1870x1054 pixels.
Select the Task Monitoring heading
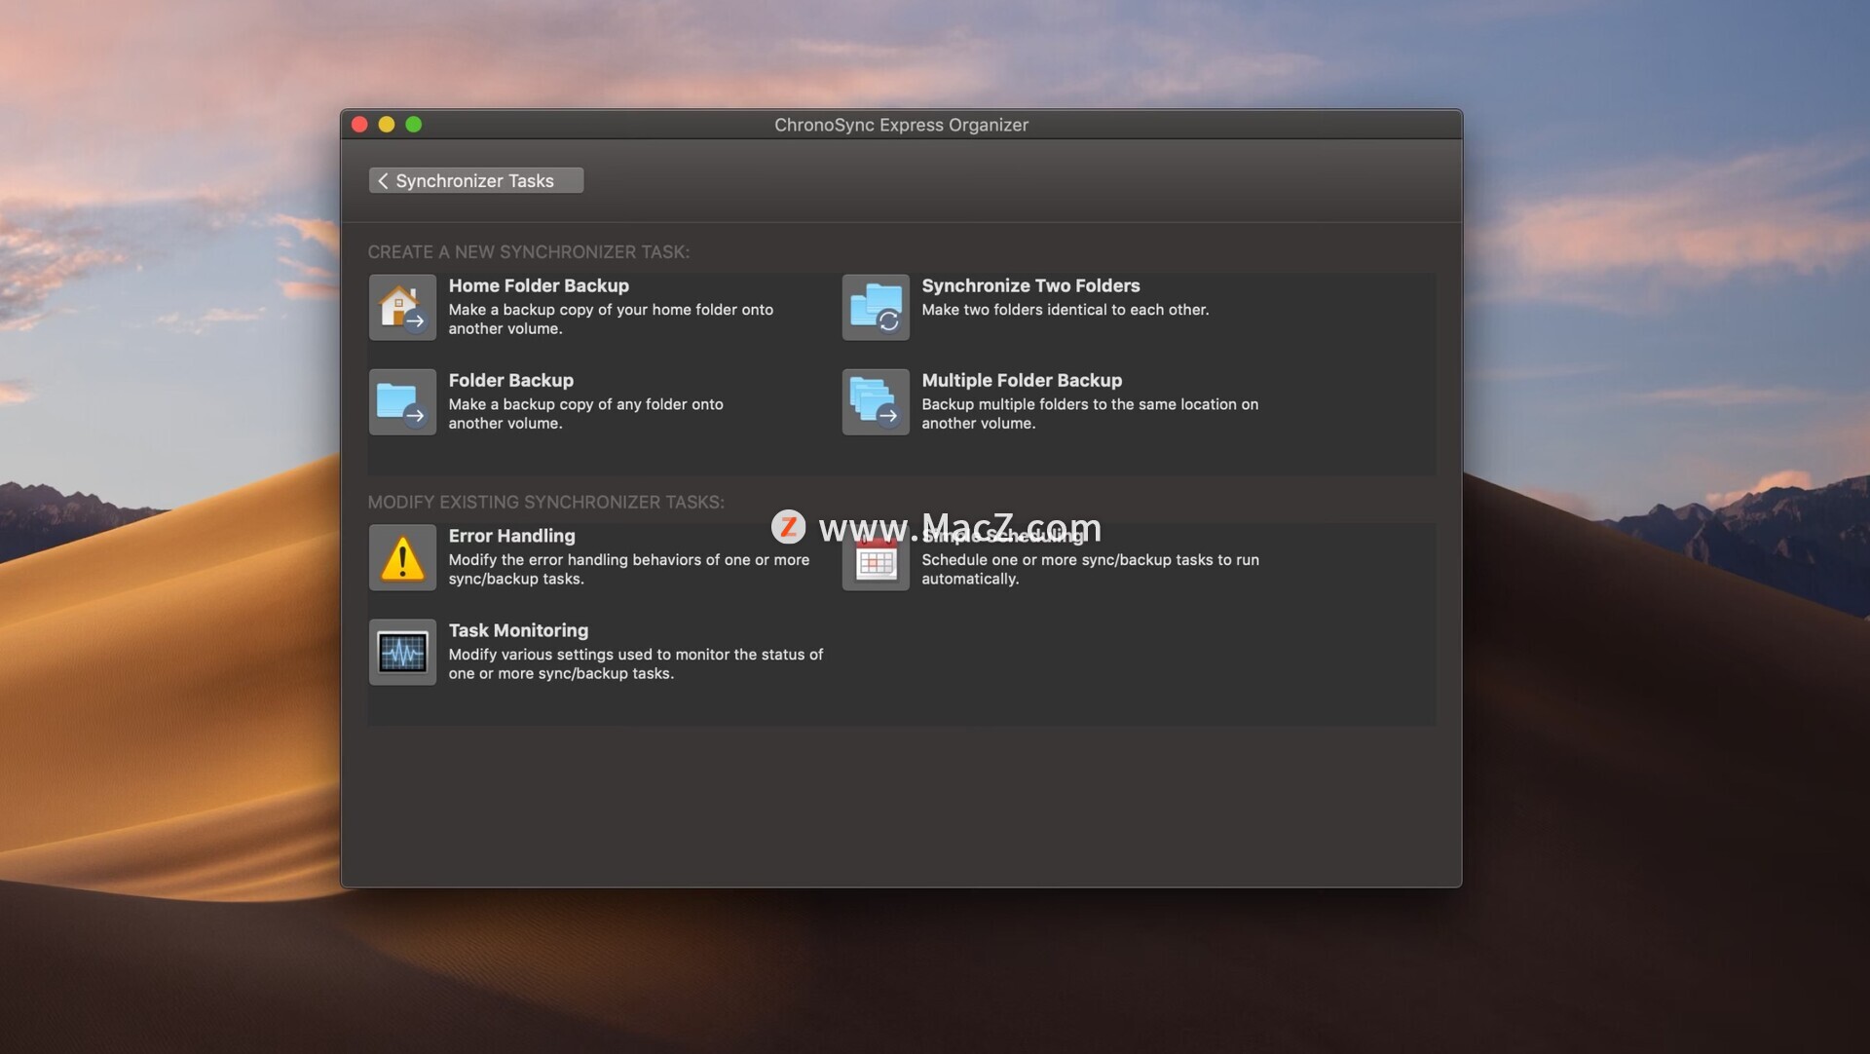(x=518, y=630)
